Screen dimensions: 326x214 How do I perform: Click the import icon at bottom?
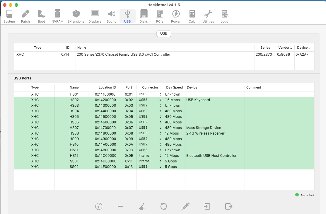coord(207,206)
